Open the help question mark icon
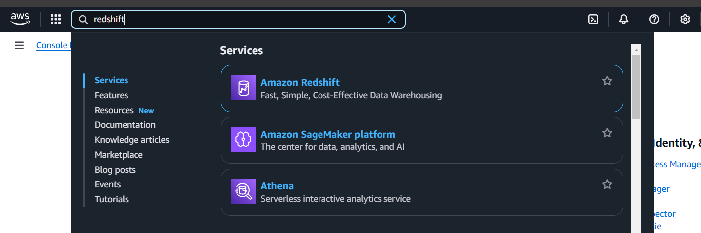The image size is (701, 233). click(654, 19)
